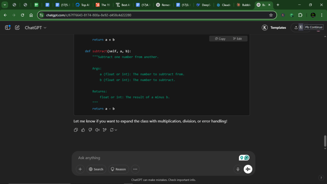Open the ChatGPT sidebar panel icon
This screenshot has height=184, width=327.
[8, 27]
